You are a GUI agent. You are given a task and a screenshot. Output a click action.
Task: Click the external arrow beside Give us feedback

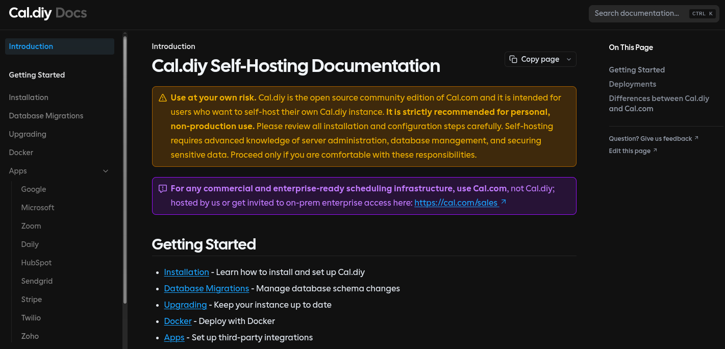[696, 138]
